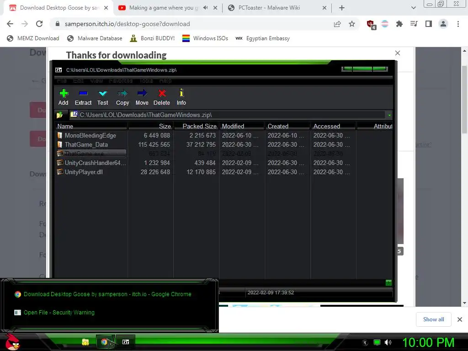Viewport: 468px width, 351px height.
Task: Sort the file list by the Name column
Action: (91, 126)
